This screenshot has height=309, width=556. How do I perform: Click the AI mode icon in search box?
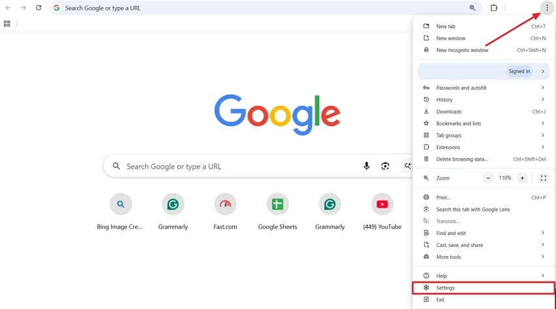point(408,166)
